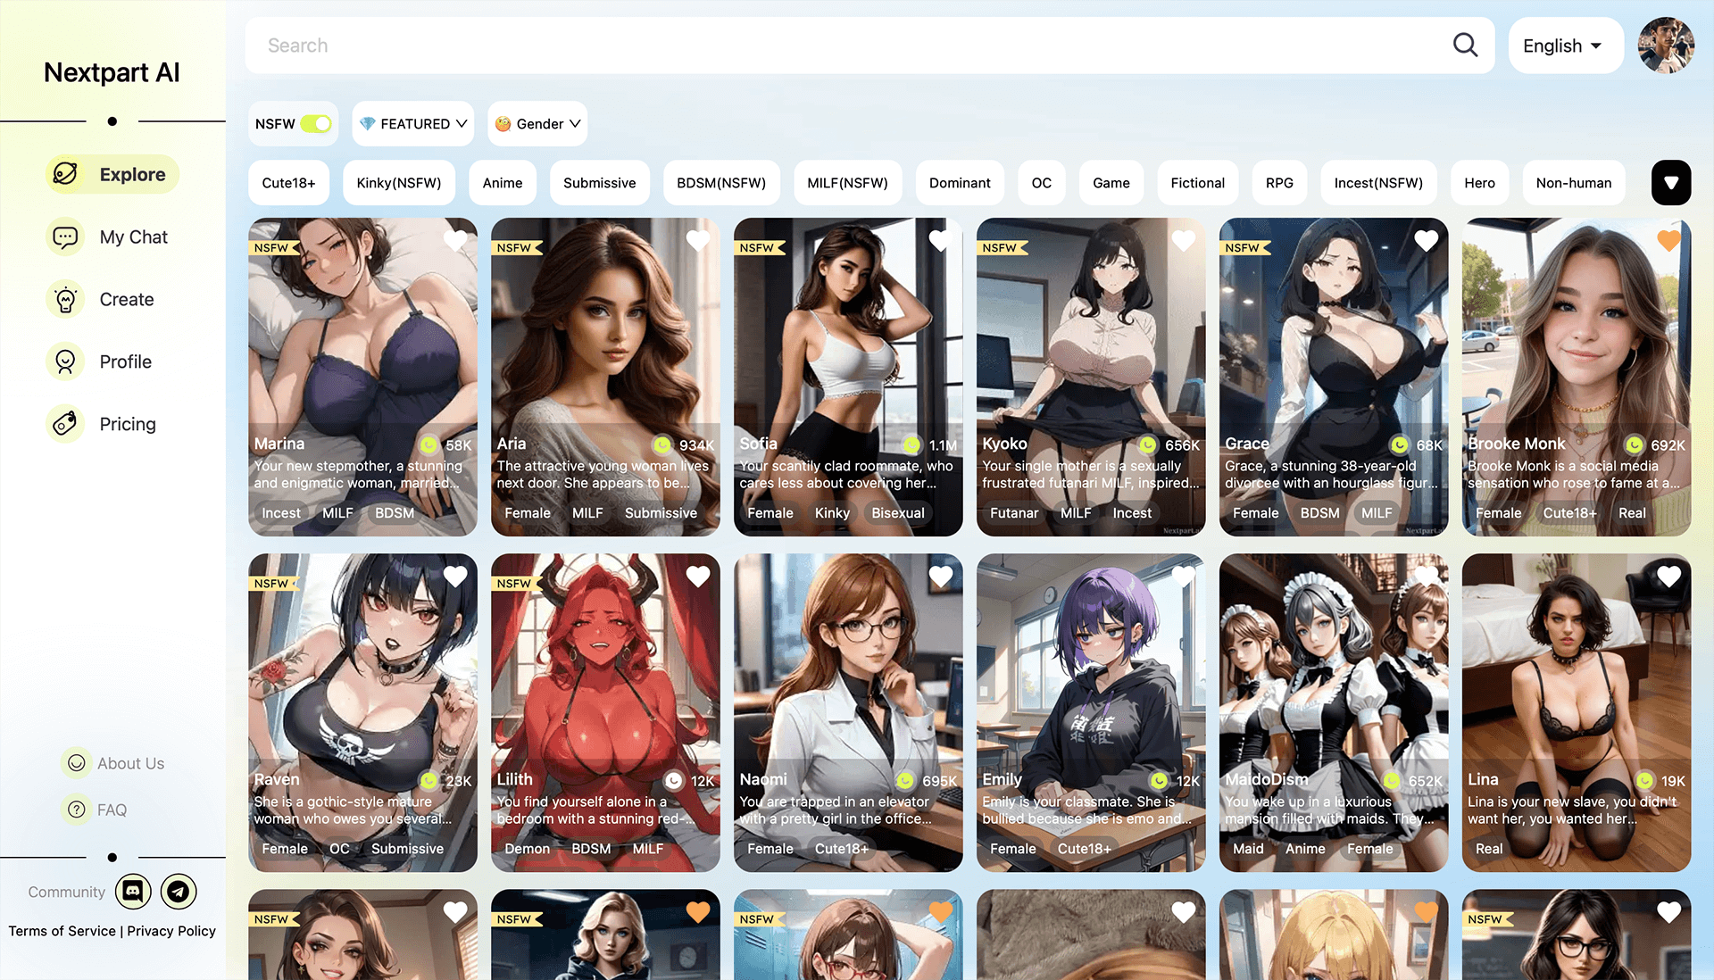The height and width of the screenshot is (980, 1714).
Task: Select the Anime category filter
Action: (503, 182)
